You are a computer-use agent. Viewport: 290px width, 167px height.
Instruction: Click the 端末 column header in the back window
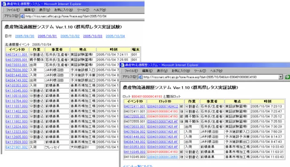click(135, 49)
